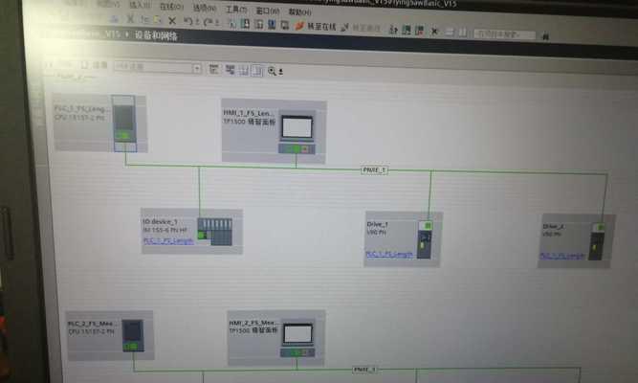Viewport: 638px width, 383px height.
Task: Click 转至在线 (Go online) button
Action: pos(317,27)
